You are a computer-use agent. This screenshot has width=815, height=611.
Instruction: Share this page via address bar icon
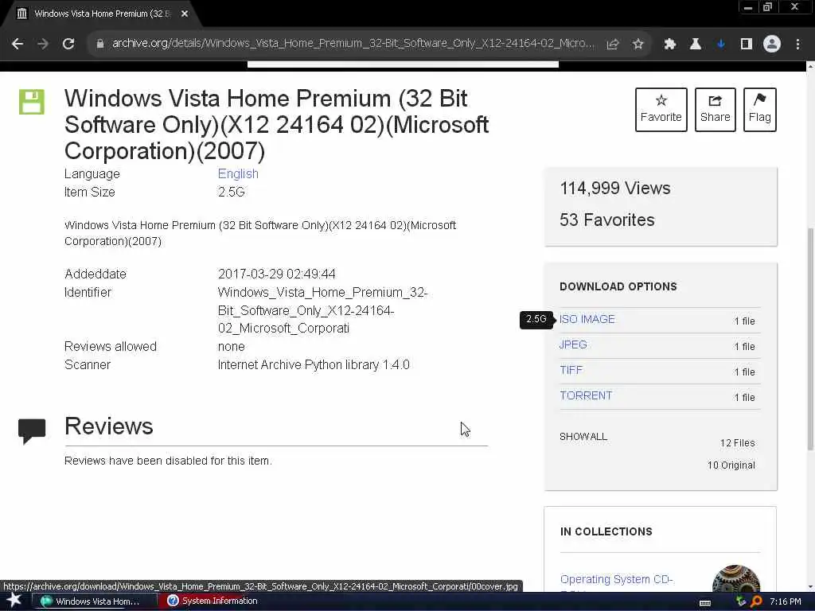coord(613,45)
